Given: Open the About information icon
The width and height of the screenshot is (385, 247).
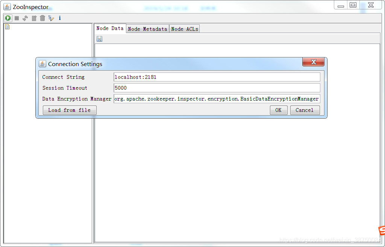Looking at the screenshot, I should coord(60,18).
